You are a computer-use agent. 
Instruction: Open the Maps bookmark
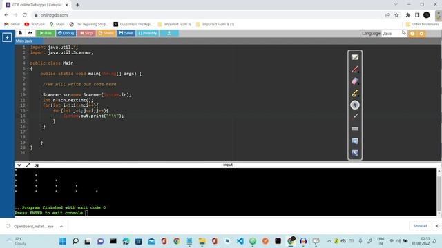57,25
